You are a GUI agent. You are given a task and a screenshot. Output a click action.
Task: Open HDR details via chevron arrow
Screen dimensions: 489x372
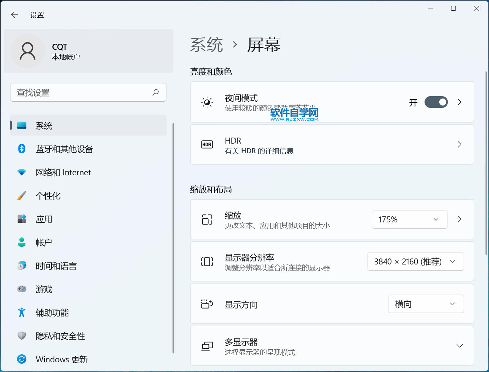(x=460, y=144)
